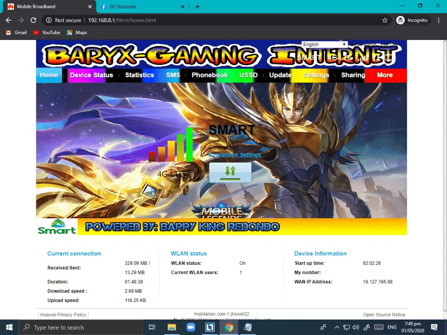Click the WLAN status heading
Screen dimensions: 447x335
click(x=189, y=254)
